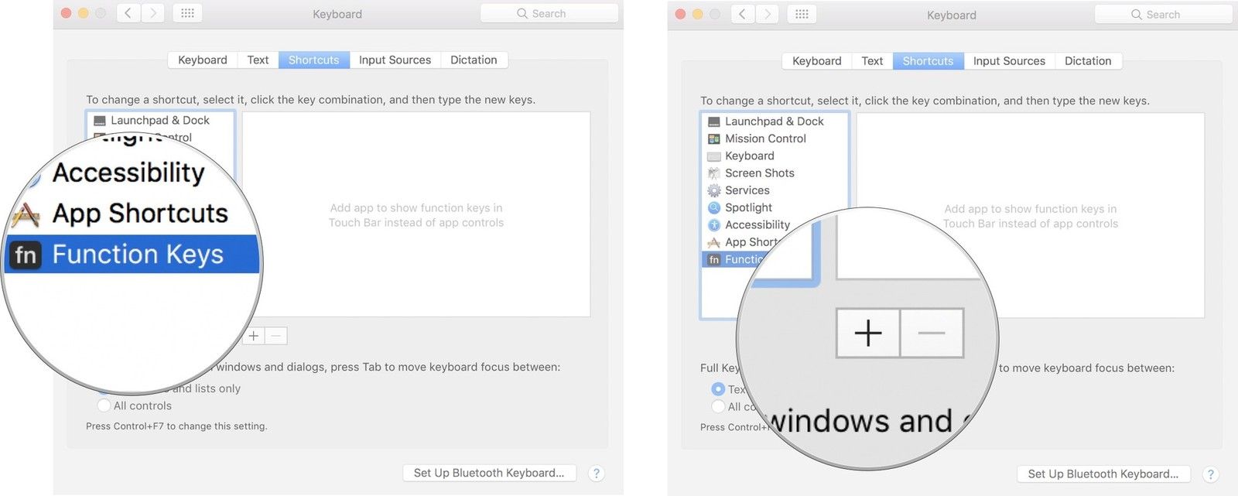Click forward arrow in right window toolbar
This screenshot has width=1238, height=496.
click(x=767, y=14)
